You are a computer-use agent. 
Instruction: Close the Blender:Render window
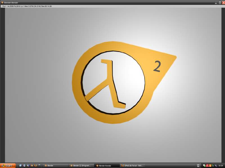pyautogui.click(x=223, y=3)
